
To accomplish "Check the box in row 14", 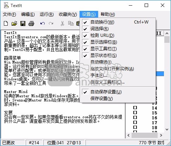I will pyautogui.click(x=135, y=107).
